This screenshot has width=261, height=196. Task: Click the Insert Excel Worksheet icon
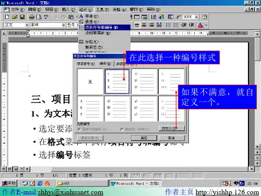coord(144,17)
